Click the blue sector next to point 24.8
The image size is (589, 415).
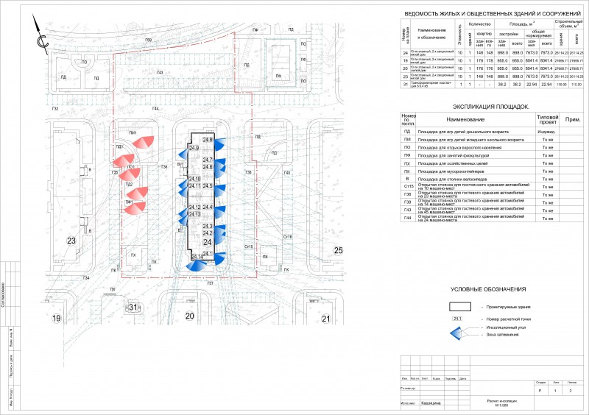[219, 144]
